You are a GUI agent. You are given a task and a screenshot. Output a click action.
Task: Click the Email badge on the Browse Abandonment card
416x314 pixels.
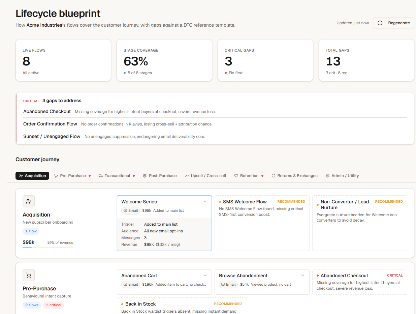[228, 284]
